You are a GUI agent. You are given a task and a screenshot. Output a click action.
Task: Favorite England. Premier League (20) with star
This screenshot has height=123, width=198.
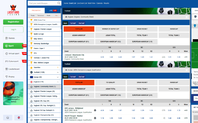31,91
